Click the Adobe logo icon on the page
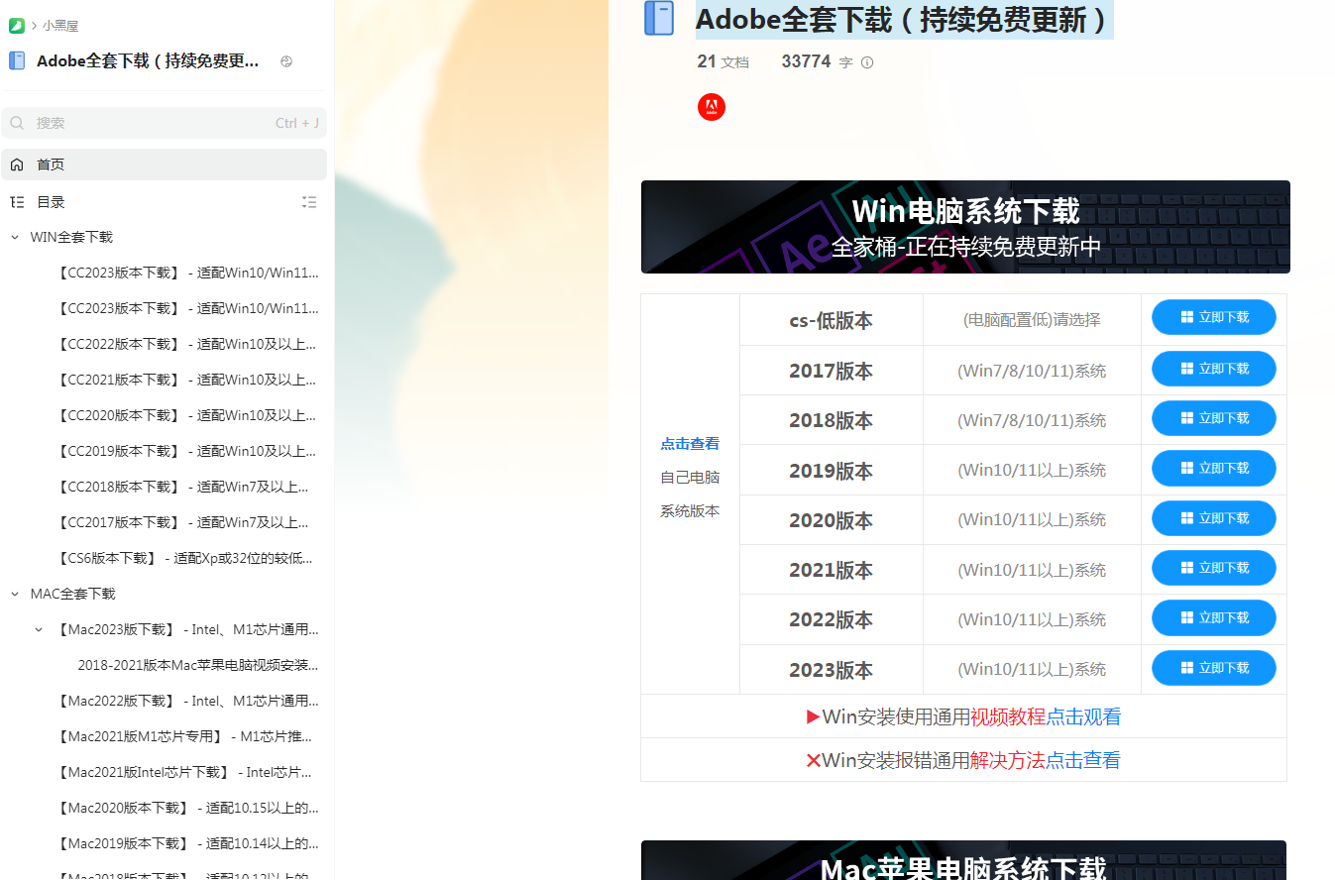 point(711,106)
